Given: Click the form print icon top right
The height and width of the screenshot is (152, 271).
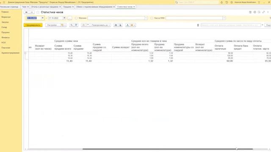Looking at the screenshot, I should pos(254,12).
